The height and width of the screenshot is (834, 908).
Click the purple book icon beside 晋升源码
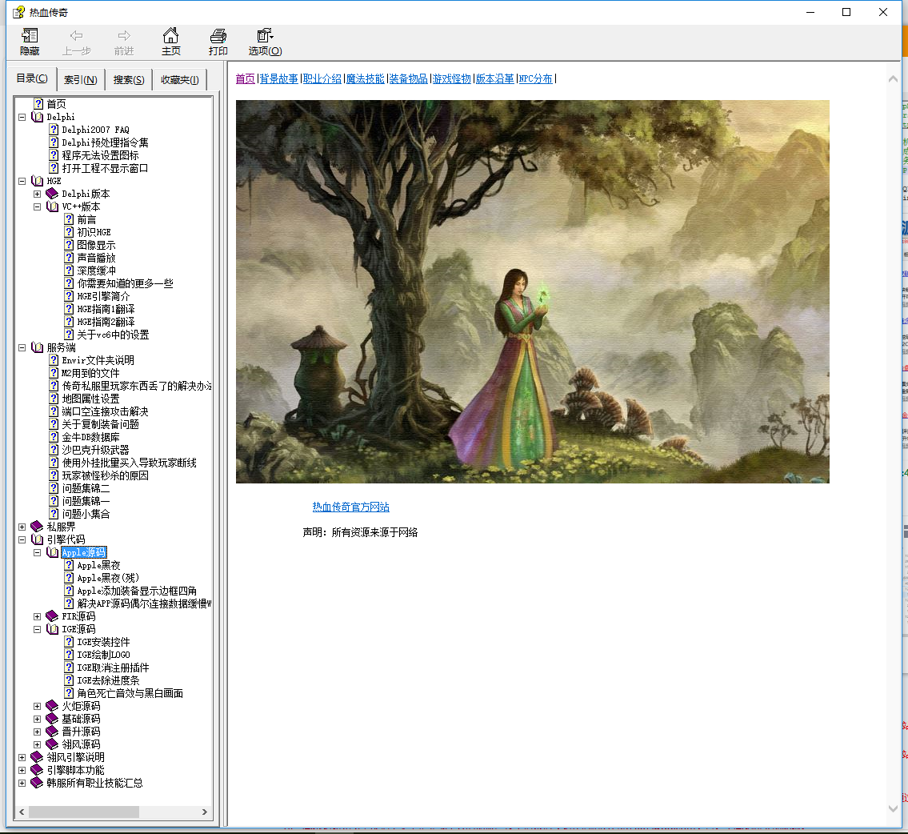point(52,732)
